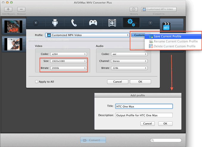
Task: Click the Convert button at bottom
Action: click(x=93, y=140)
